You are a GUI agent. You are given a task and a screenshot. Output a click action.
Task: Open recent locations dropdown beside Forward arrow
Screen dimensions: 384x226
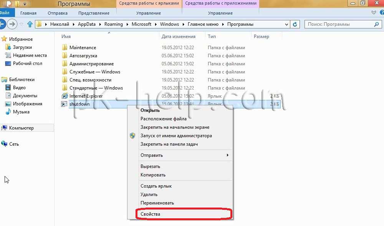point(21,24)
